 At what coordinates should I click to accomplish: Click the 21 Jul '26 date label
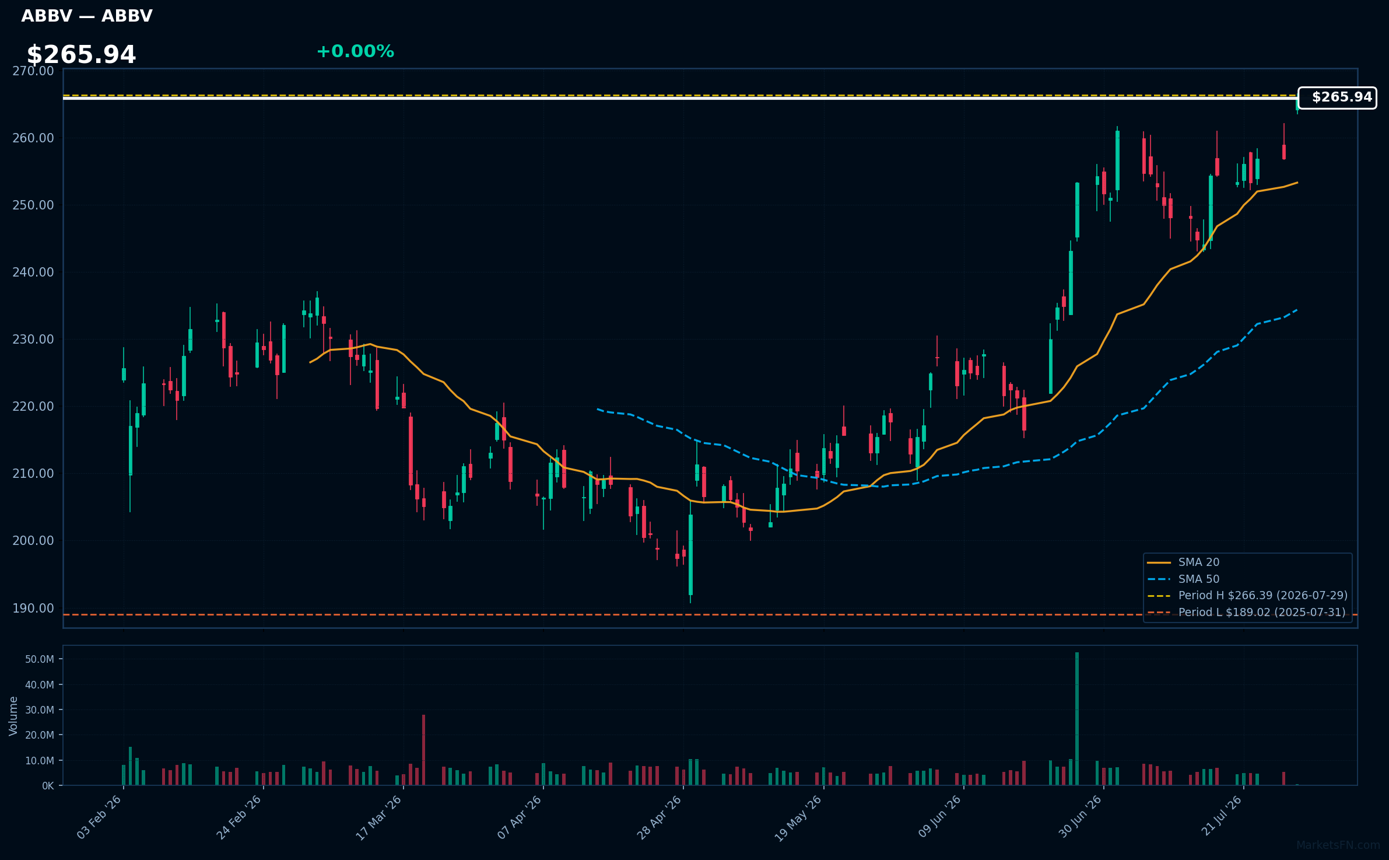(x=1221, y=816)
